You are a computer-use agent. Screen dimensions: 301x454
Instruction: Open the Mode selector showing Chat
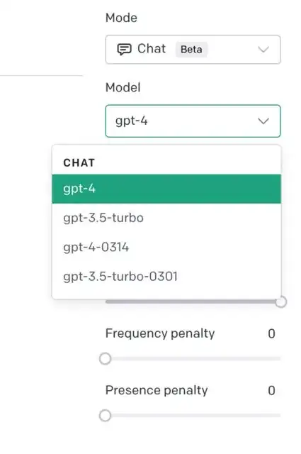click(x=193, y=50)
